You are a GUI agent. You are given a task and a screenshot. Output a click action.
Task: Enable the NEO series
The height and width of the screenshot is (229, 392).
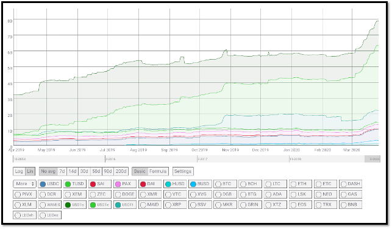(x=326, y=194)
